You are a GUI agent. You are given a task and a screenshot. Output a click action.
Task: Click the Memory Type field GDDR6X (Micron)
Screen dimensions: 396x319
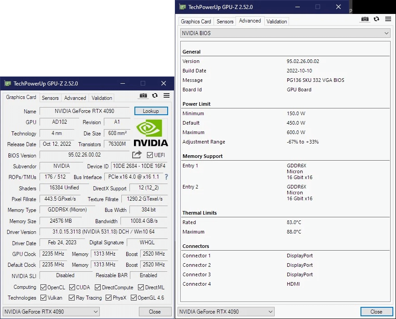67,210
